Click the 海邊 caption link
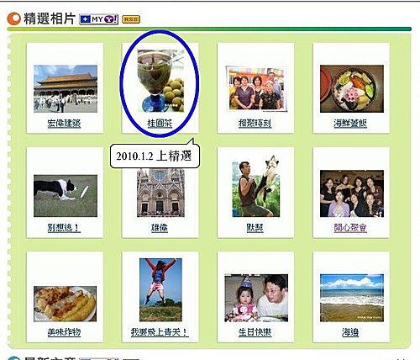This screenshot has width=420, height=360. pyautogui.click(x=350, y=332)
